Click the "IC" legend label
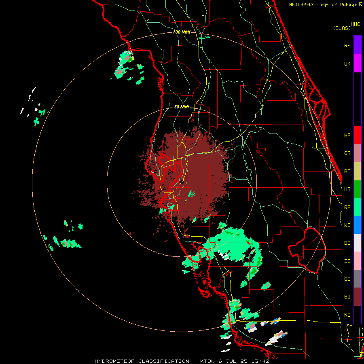The width and height of the screenshot is (364, 364). tap(347, 261)
